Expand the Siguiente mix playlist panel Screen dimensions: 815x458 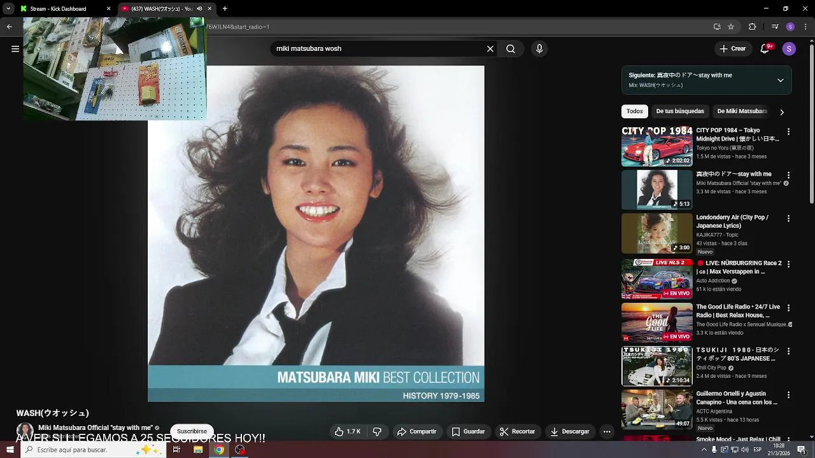[x=781, y=80]
